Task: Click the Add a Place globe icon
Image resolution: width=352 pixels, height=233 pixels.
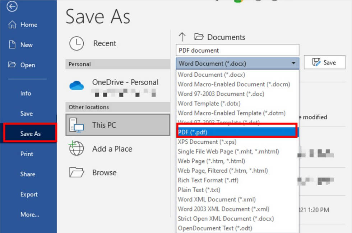Action: (76, 149)
